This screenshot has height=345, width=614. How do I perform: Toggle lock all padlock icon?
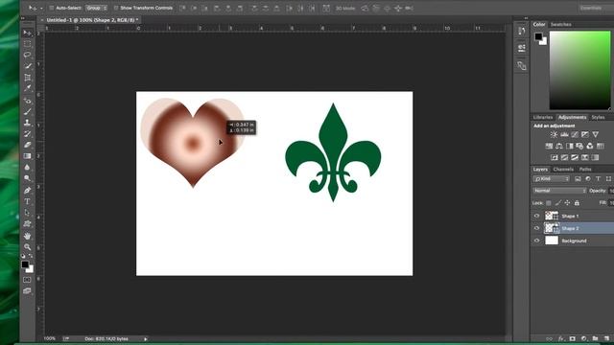[x=577, y=203]
